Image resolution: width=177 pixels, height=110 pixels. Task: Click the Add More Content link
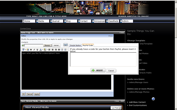click(138, 102)
